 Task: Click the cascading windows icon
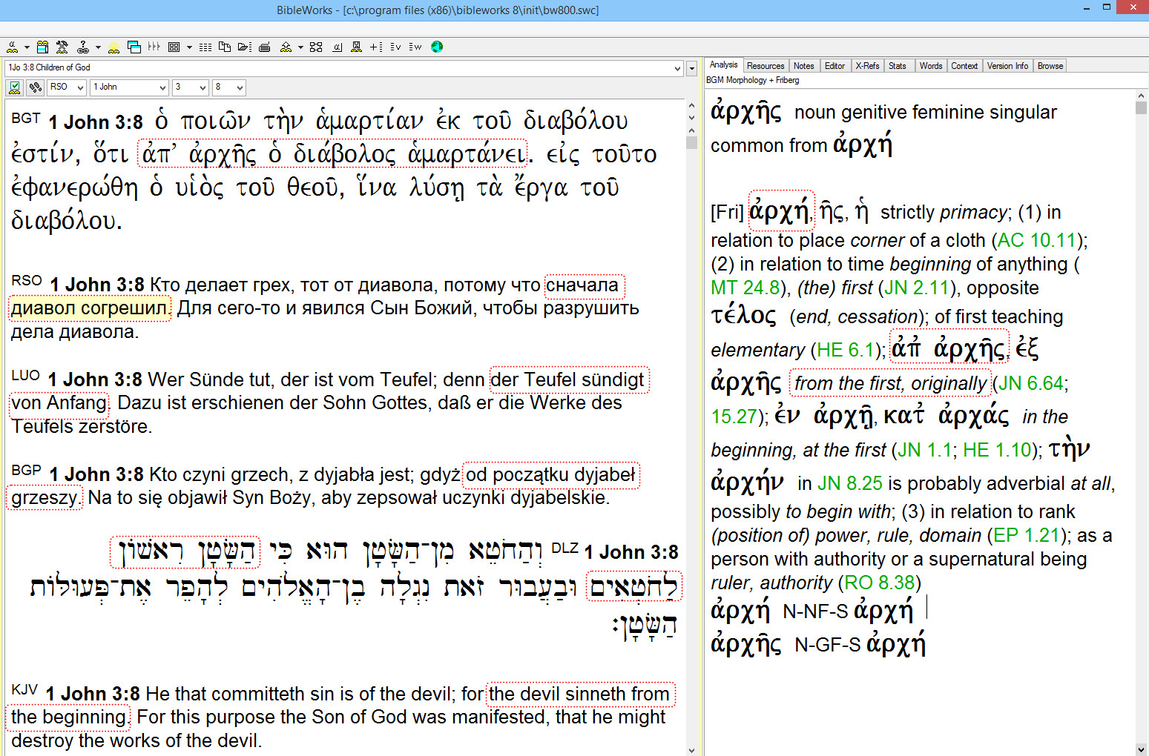[134, 47]
